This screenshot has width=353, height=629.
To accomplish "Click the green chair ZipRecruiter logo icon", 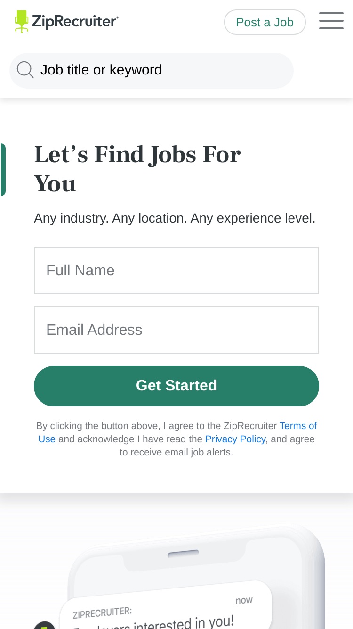I will [22, 22].
